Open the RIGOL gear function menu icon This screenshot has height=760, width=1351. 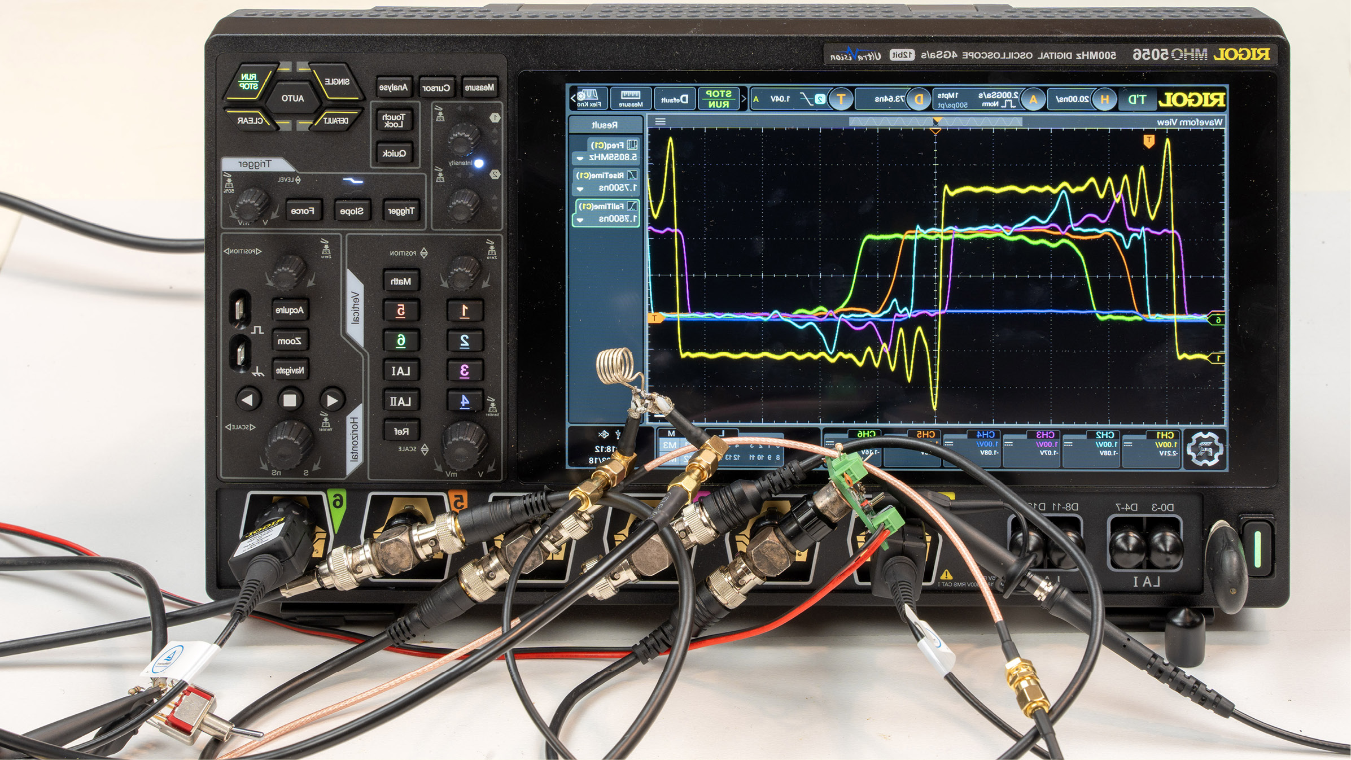click(x=1204, y=449)
